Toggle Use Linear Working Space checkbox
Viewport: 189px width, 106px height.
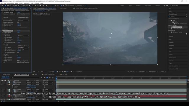tap(18, 62)
